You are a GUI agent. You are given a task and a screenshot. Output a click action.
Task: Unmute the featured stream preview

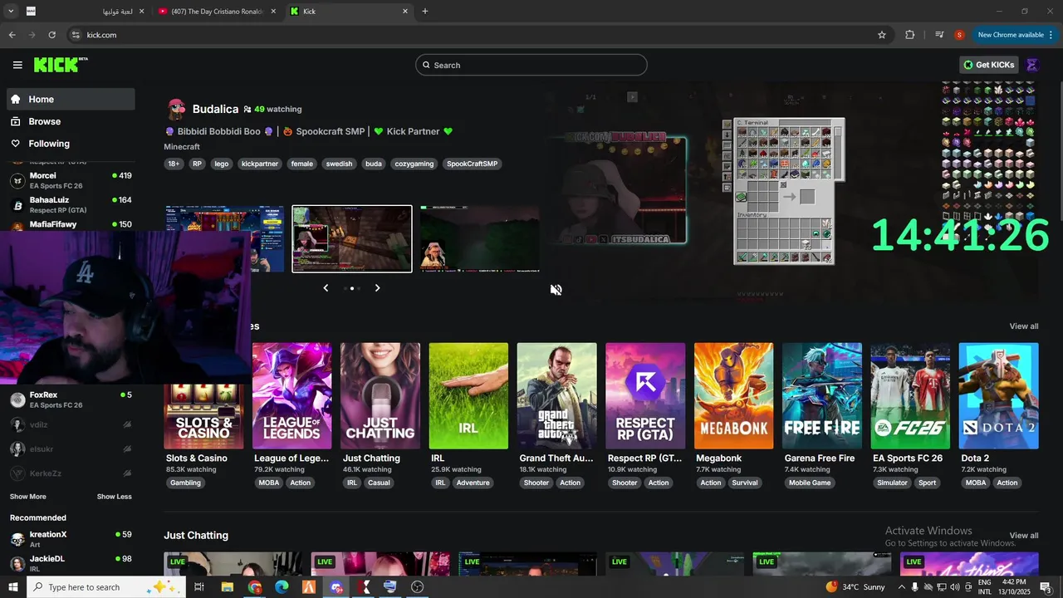(556, 290)
